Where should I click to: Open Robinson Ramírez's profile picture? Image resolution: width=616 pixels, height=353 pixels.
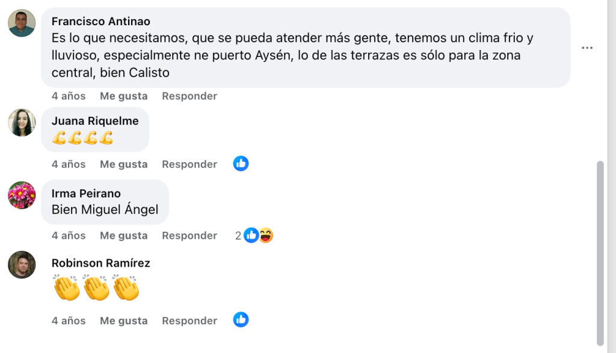click(22, 265)
